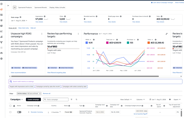Open options menu on Review top-performing targets card
This screenshot has height=118, width=184.
pos(78,34)
